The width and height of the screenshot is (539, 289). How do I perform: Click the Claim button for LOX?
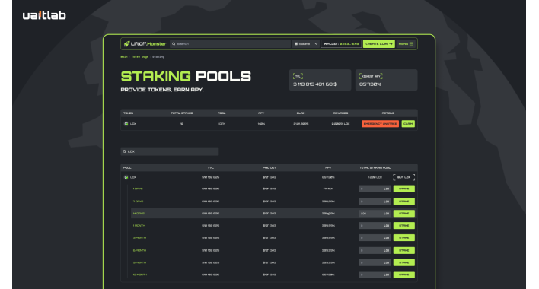[408, 123]
